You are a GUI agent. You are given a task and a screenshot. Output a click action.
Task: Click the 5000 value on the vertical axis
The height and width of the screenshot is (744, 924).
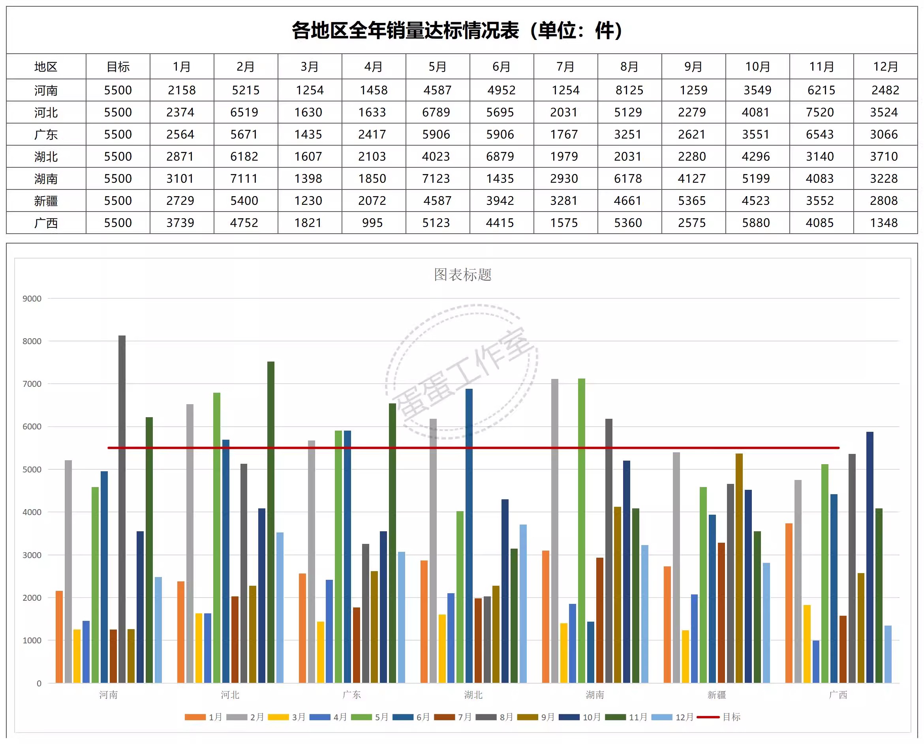[32, 470]
